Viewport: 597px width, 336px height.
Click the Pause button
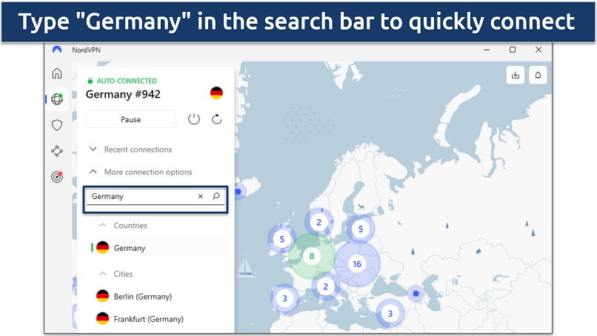[130, 119]
